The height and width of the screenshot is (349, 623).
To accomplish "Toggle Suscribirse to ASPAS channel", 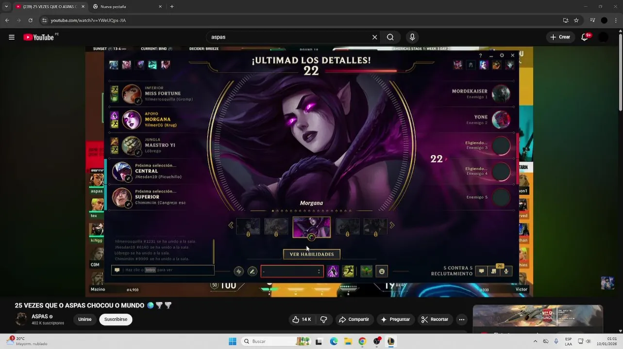I will click(x=116, y=319).
